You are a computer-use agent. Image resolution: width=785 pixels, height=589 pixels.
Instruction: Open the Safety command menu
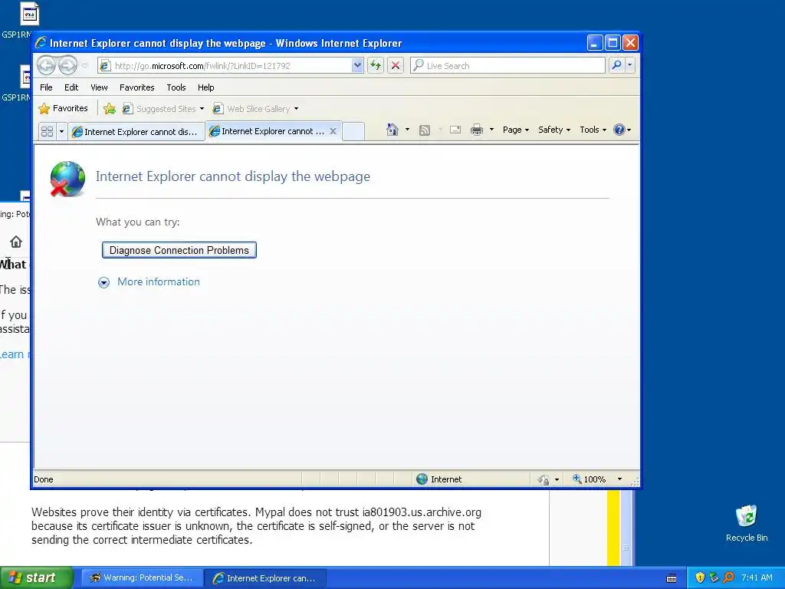553,130
